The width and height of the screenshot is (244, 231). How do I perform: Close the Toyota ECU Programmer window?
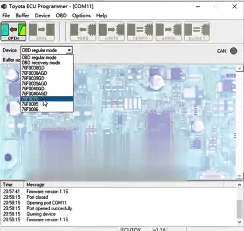tap(234, 7)
